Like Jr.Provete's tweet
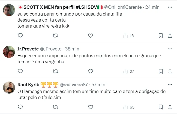177x114 pixels. coord(91,71)
